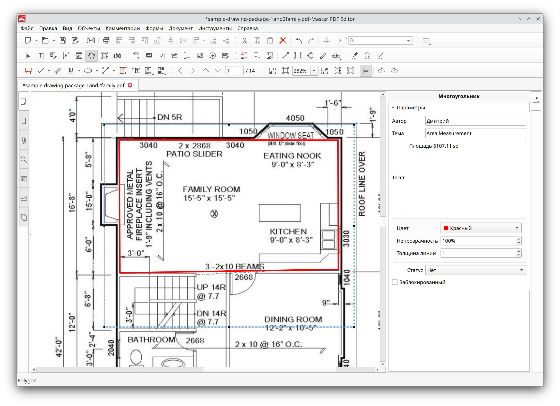Increase Непрозрачность with up arrow
Viewport: 560px width, 406px height.
(x=519, y=239)
